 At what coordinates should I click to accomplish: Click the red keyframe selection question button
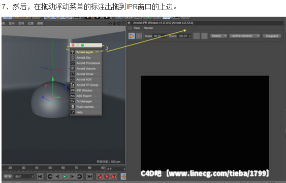(x=114, y=176)
